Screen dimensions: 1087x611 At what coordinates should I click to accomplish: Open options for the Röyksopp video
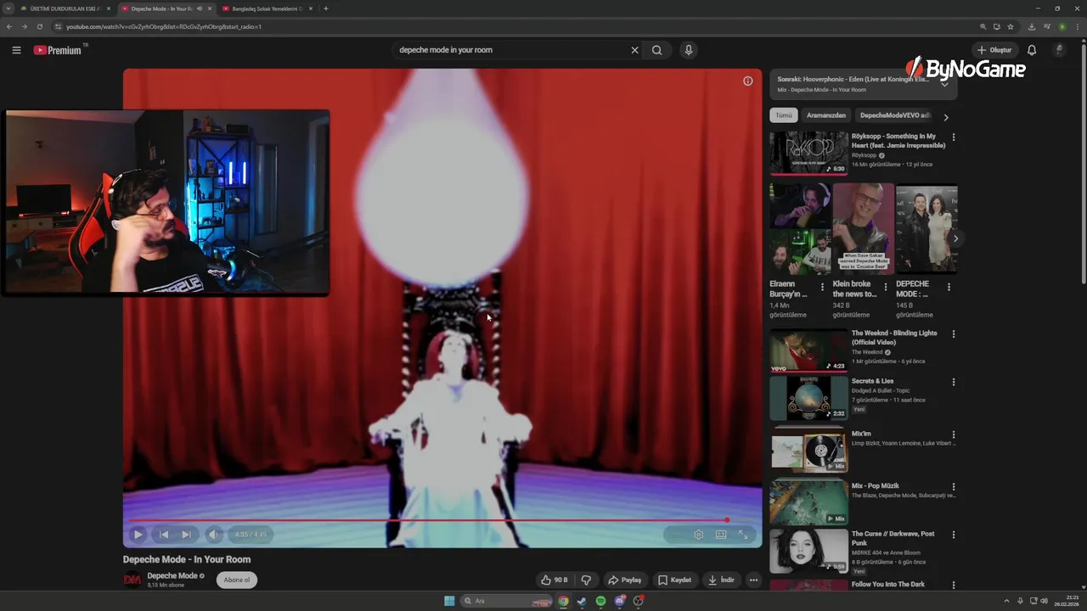coord(954,137)
